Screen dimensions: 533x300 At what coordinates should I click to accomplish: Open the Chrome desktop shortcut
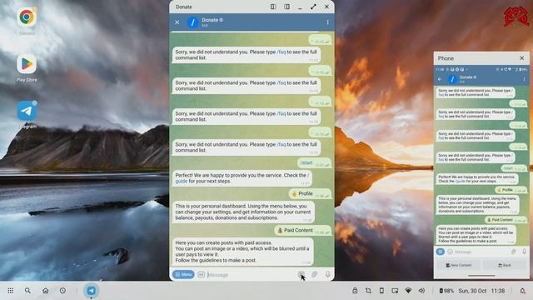[27, 17]
